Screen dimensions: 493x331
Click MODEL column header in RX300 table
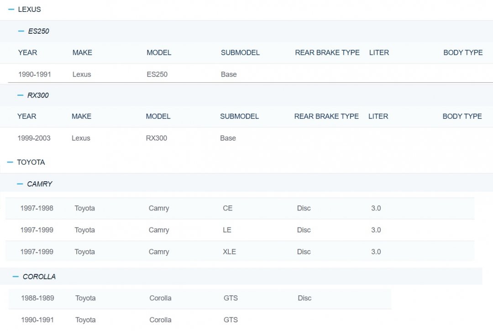tap(158, 116)
